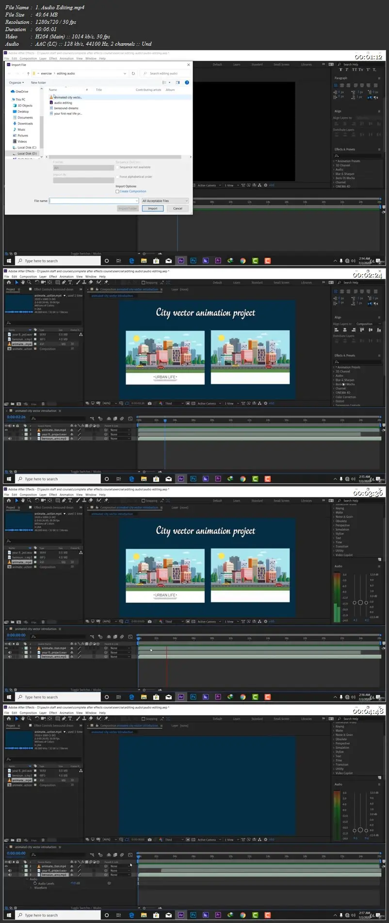In the 00:01:12 frame, select the Downloads folder icon

15,123
